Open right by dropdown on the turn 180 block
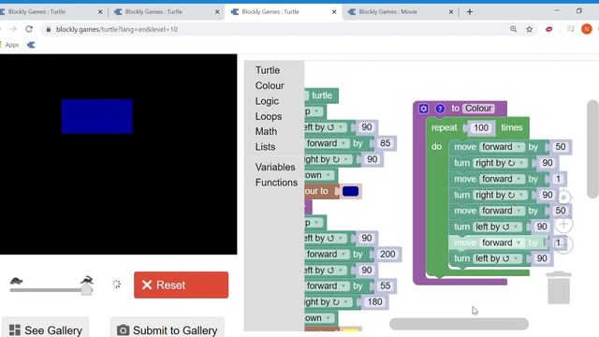The width and height of the screenshot is (599, 337). [x=328, y=302]
